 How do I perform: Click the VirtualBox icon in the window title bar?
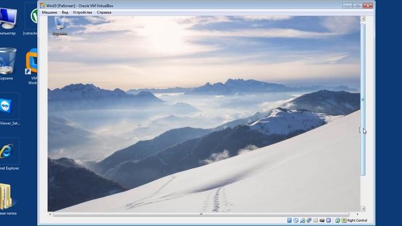43,6
